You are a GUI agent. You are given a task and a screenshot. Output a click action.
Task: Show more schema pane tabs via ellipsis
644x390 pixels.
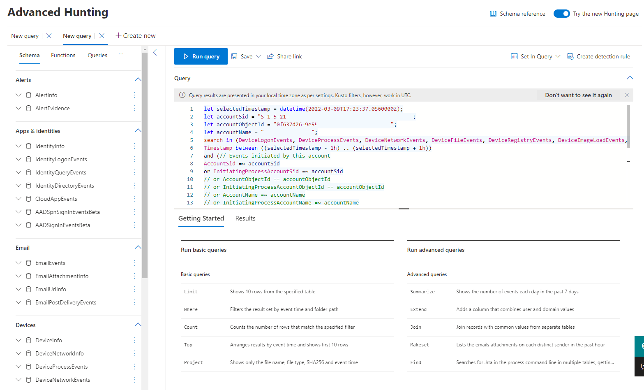pyautogui.click(x=121, y=54)
